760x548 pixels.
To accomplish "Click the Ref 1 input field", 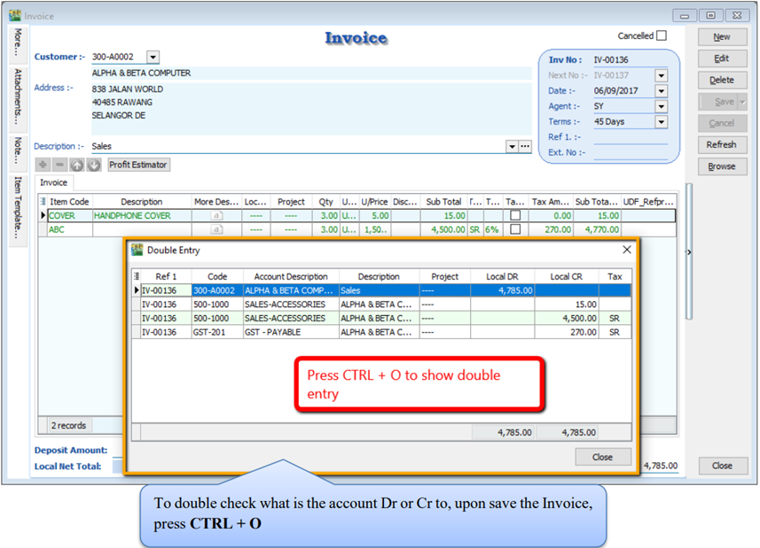I will (630, 137).
